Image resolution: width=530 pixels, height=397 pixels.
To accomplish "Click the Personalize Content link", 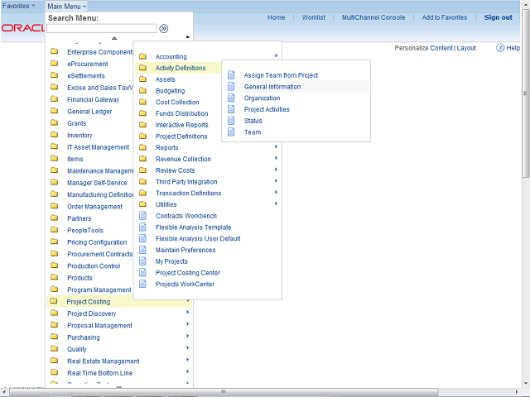I will point(423,48).
